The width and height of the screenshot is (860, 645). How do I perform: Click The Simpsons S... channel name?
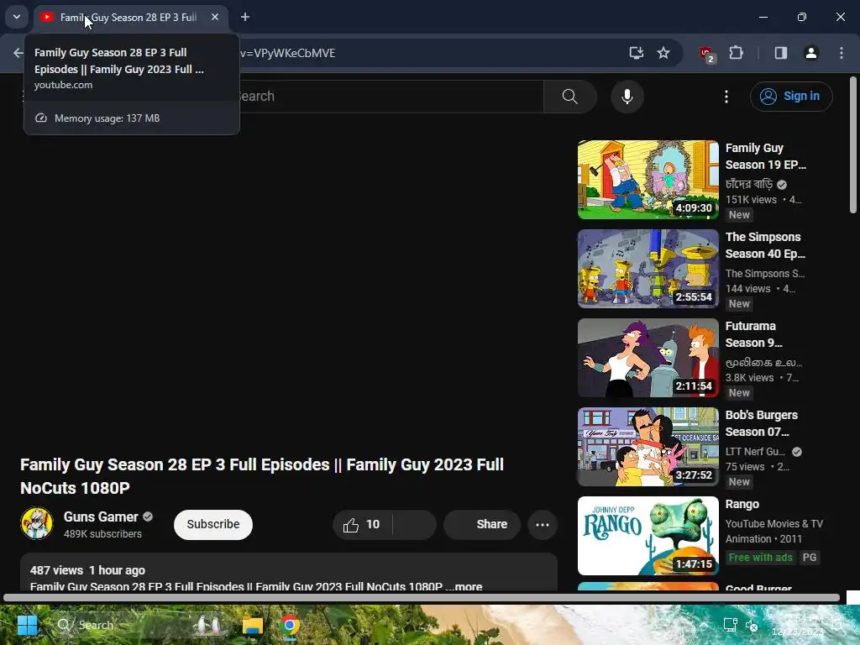click(x=765, y=273)
